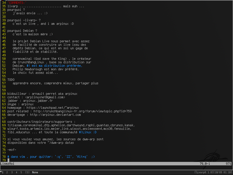Click the 'le choix fut assez aisé...' line
233x175 pixels.
click(35, 73)
